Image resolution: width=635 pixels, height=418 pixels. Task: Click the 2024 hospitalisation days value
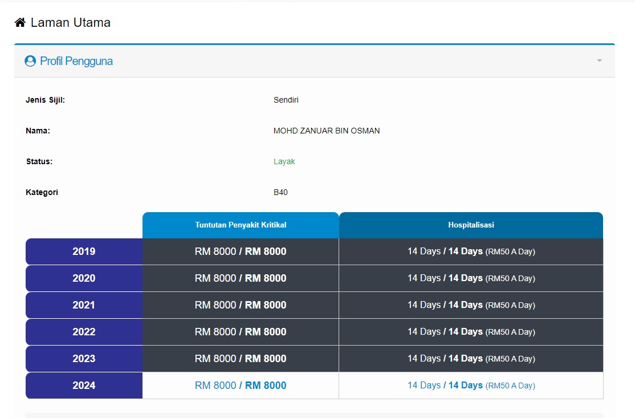(x=471, y=385)
